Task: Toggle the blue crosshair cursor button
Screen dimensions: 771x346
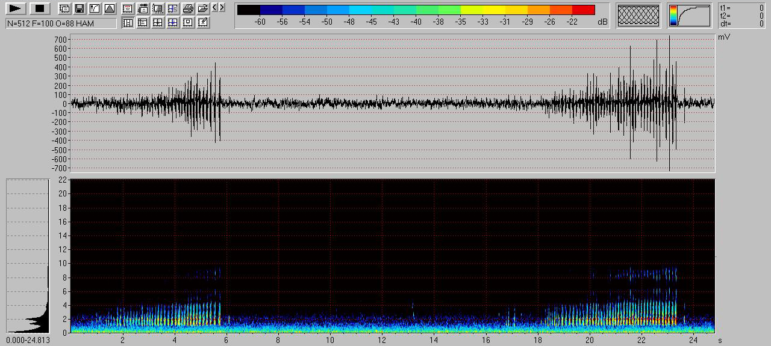Action: coord(173,22)
